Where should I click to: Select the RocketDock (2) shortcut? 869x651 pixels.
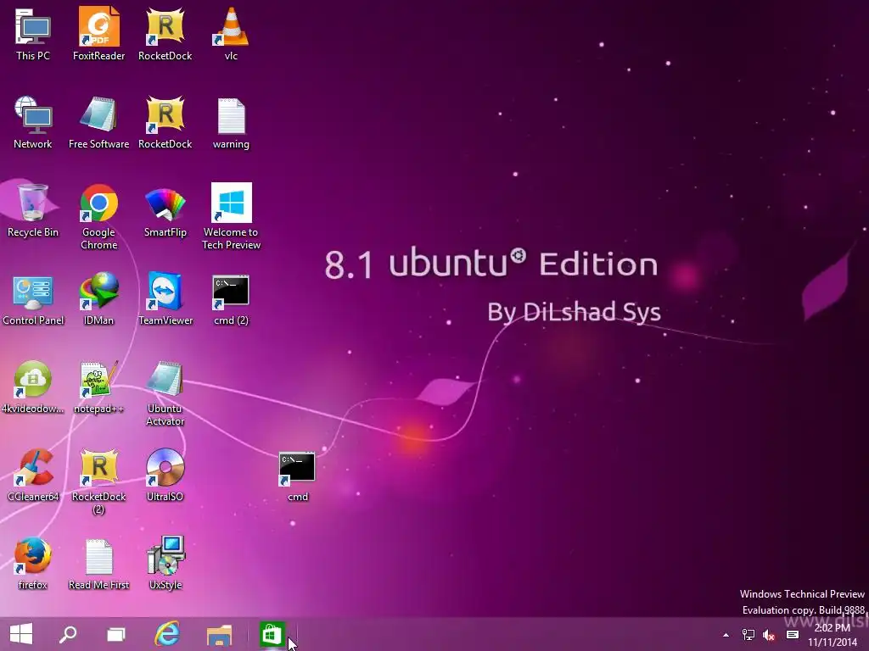pyautogui.click(x=98, y=481)
